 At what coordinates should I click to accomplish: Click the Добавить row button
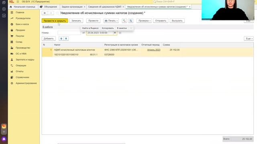[x=49, y=38]
